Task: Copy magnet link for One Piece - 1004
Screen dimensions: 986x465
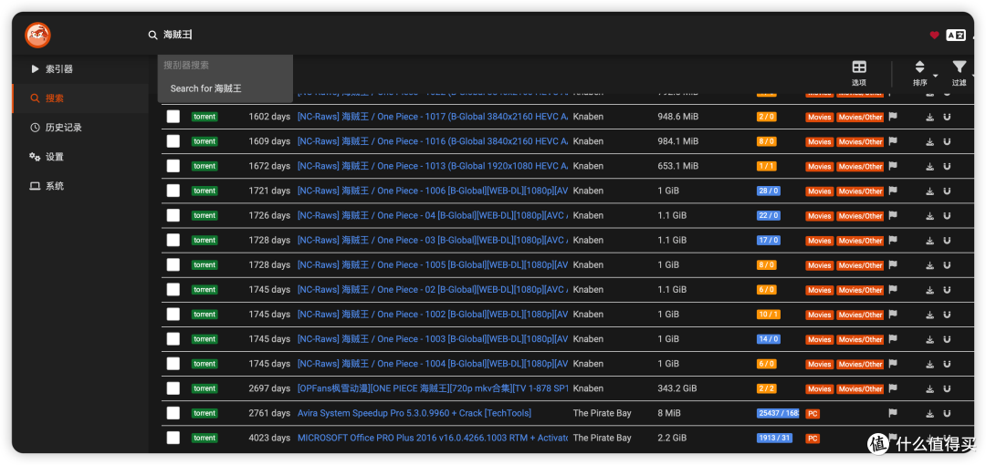Action: [947, 364]
